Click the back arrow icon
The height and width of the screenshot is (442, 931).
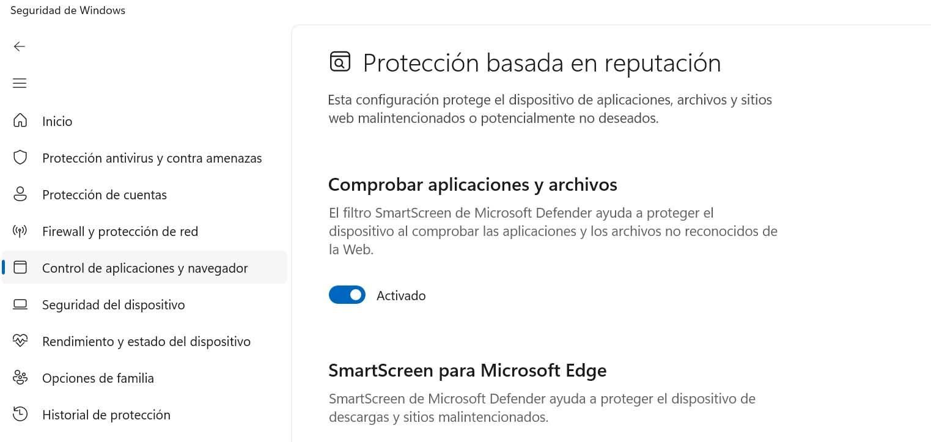tap(20, 46)
